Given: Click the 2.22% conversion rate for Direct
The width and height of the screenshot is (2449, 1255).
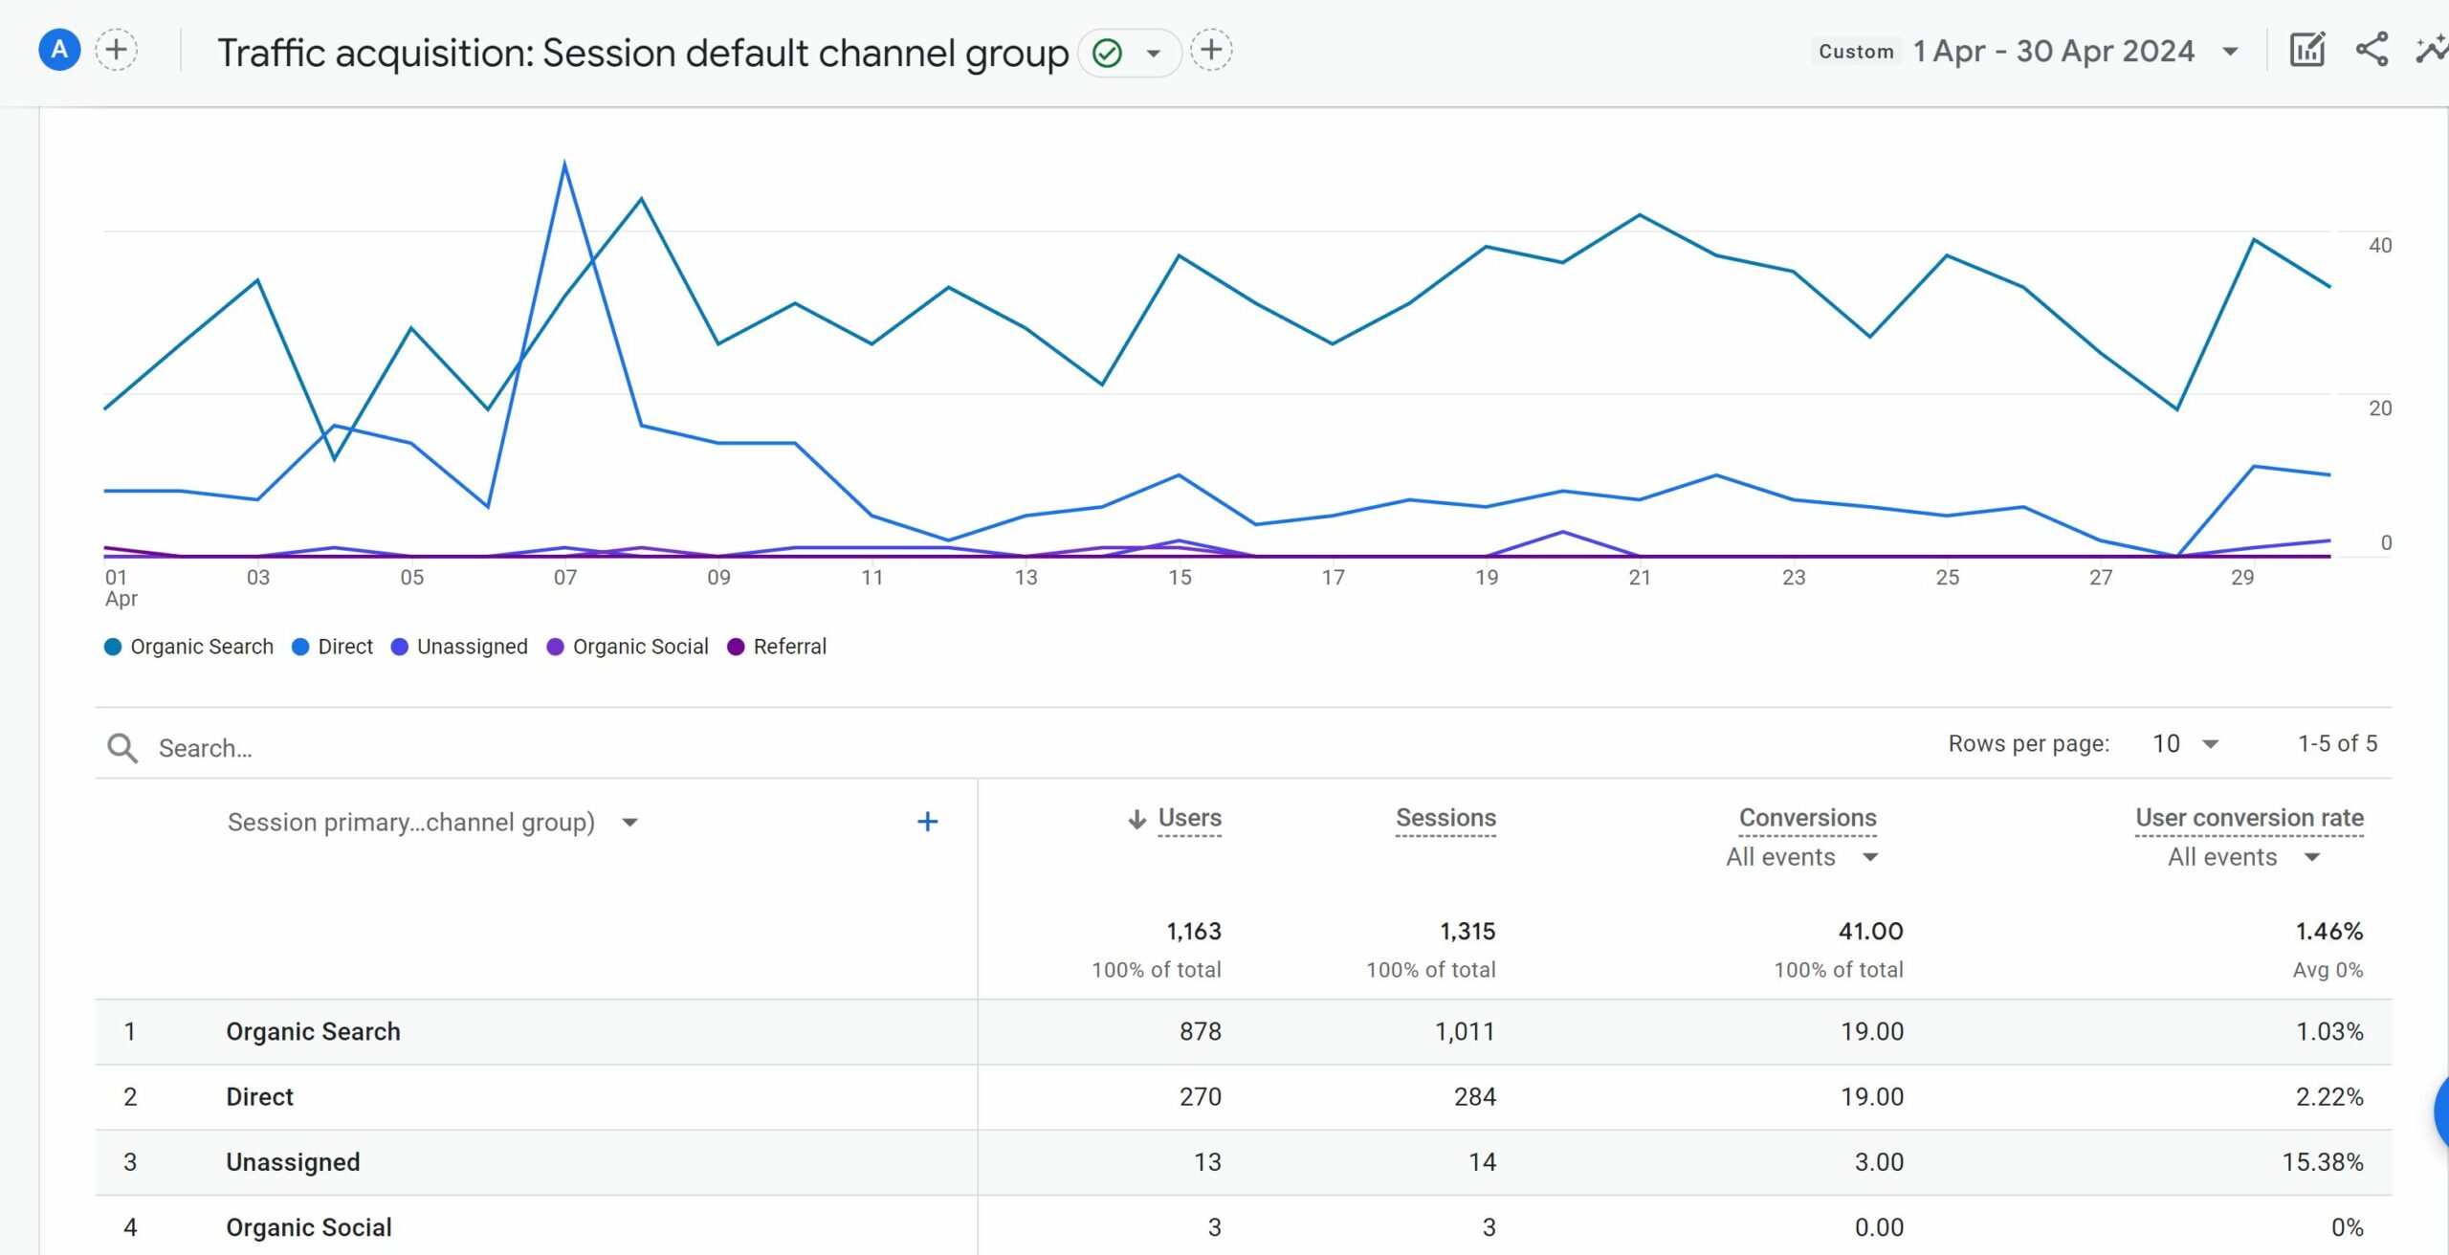Looking at the screenshot, I should tap(2328, 1097).
